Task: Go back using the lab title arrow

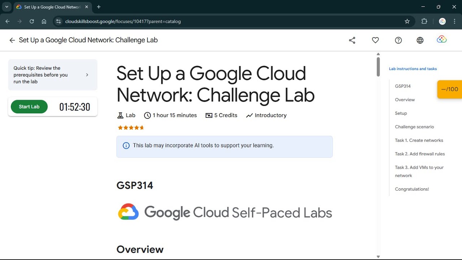Action: pos(12,40)
